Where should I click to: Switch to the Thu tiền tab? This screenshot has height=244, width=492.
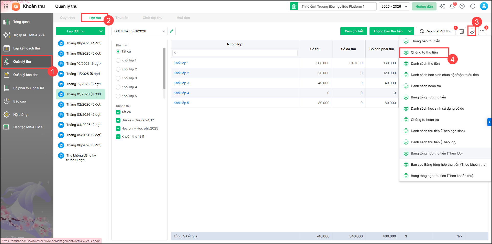pos(122,18)
